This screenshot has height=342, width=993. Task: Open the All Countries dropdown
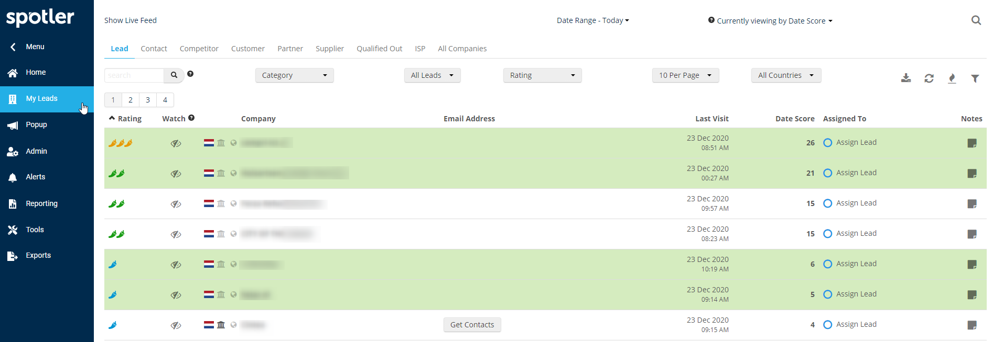[785, 75]
